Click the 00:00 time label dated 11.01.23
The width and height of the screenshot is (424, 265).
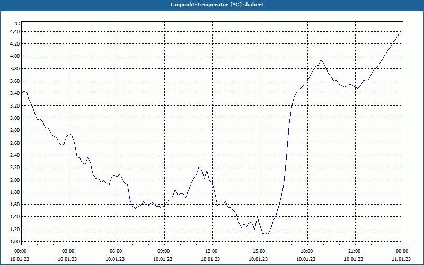coord(403,251)
